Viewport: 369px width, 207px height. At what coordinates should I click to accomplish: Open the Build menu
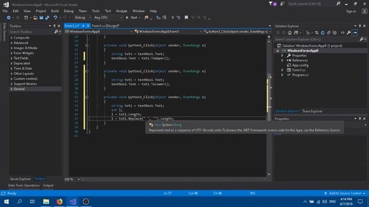point(55,11)
